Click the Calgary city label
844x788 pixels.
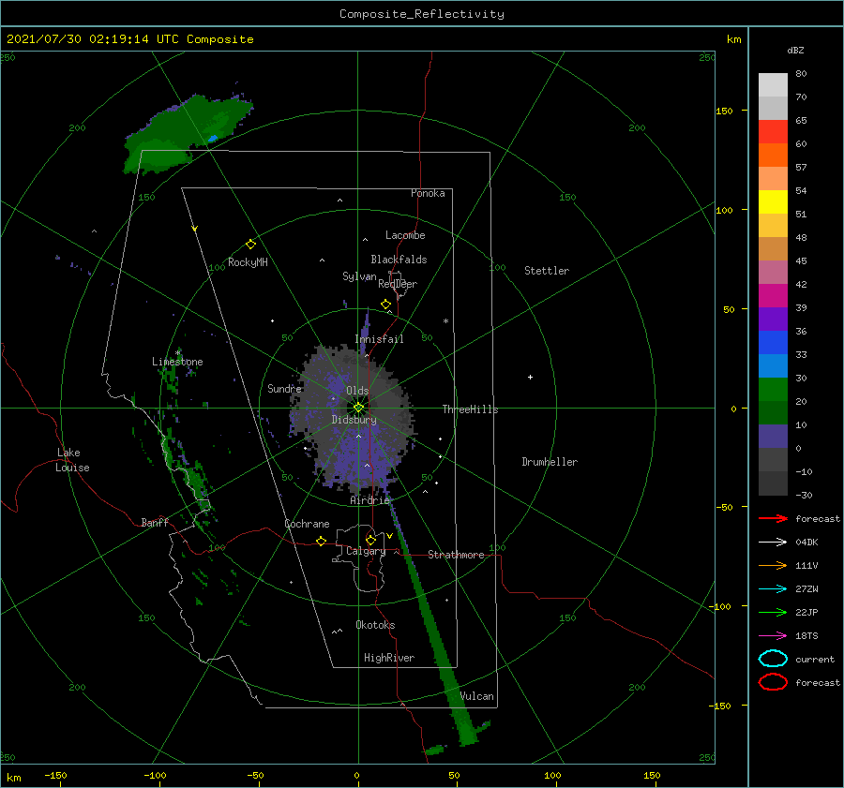366,551
